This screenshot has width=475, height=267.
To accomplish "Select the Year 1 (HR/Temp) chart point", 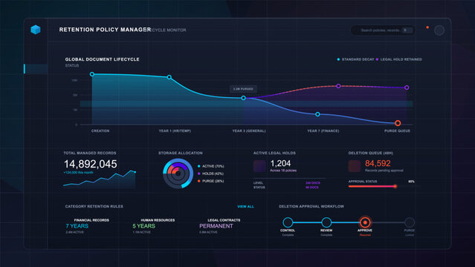I will click(169, 77).
